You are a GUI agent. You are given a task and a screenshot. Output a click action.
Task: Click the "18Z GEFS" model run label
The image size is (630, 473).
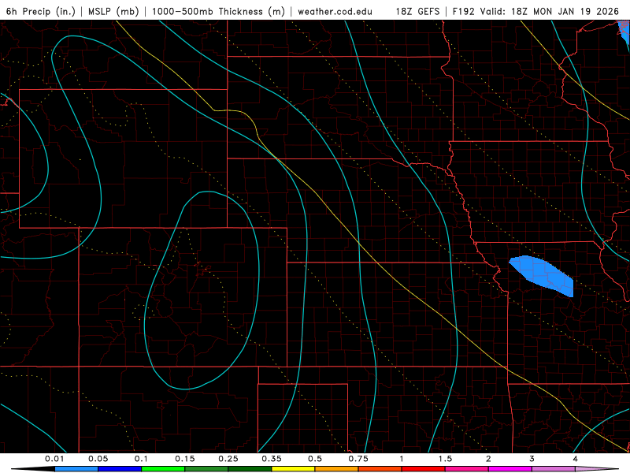coord(418,11)
